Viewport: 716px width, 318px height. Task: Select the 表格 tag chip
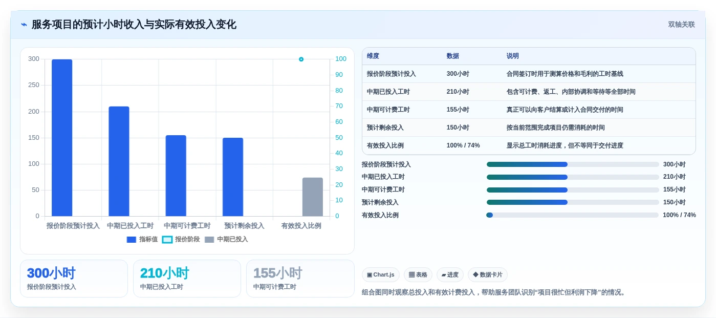coord(418,275)
